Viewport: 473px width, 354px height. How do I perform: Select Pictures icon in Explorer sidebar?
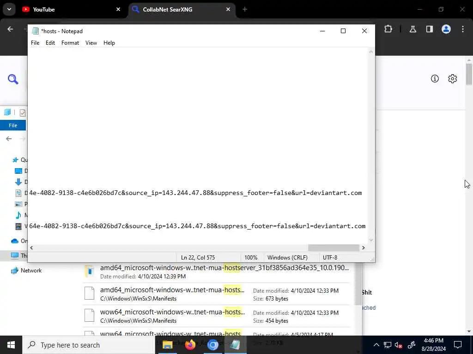(18, 204)
